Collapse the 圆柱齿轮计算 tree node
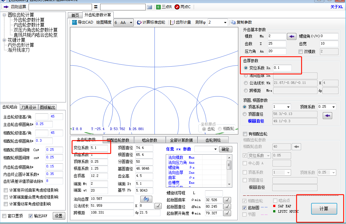 click(x=4, y=15)
